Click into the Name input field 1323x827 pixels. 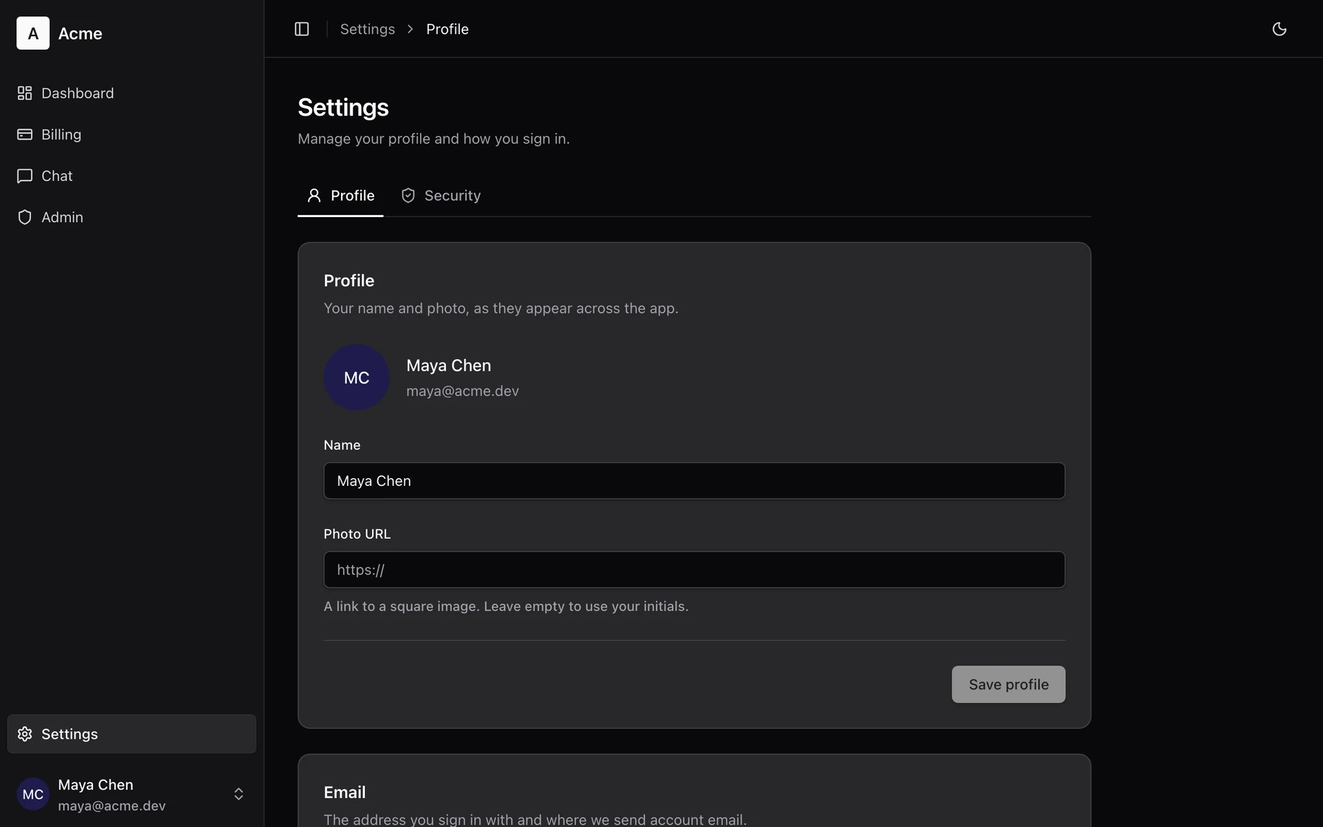[x=694, y=481]
